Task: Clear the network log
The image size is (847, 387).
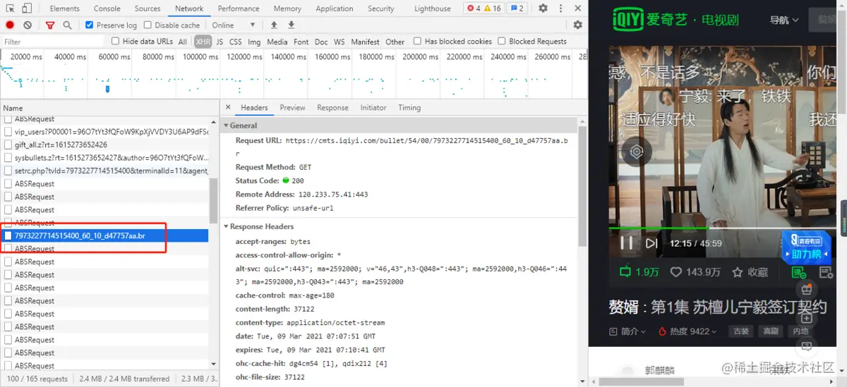Action: [28, 25]
